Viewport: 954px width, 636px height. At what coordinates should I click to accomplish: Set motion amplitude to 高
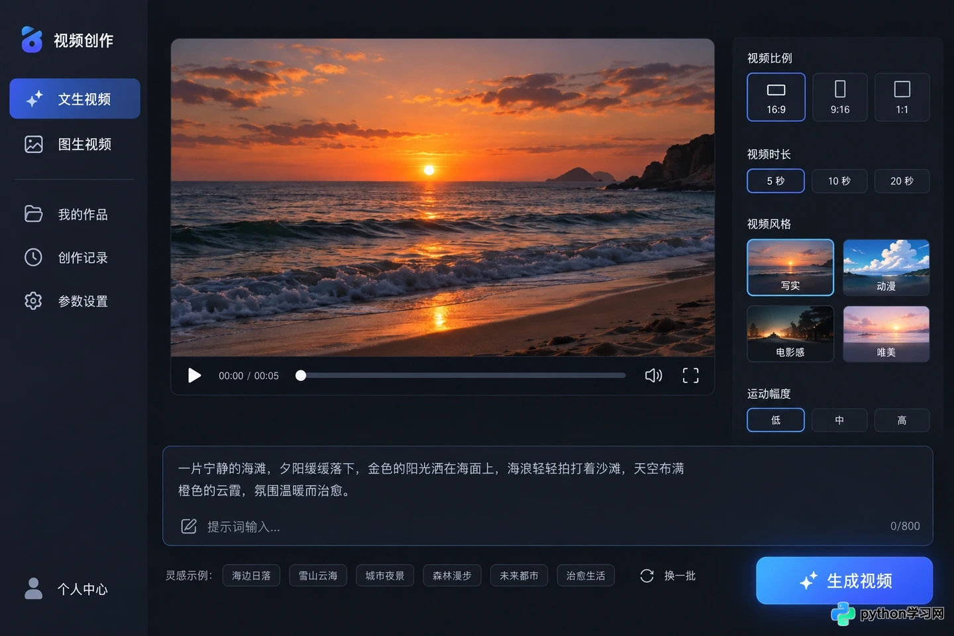coord(902,420)
